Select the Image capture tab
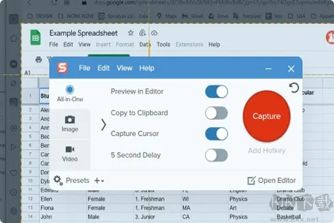This screenshot has height=223, width=334. (70, 124)
